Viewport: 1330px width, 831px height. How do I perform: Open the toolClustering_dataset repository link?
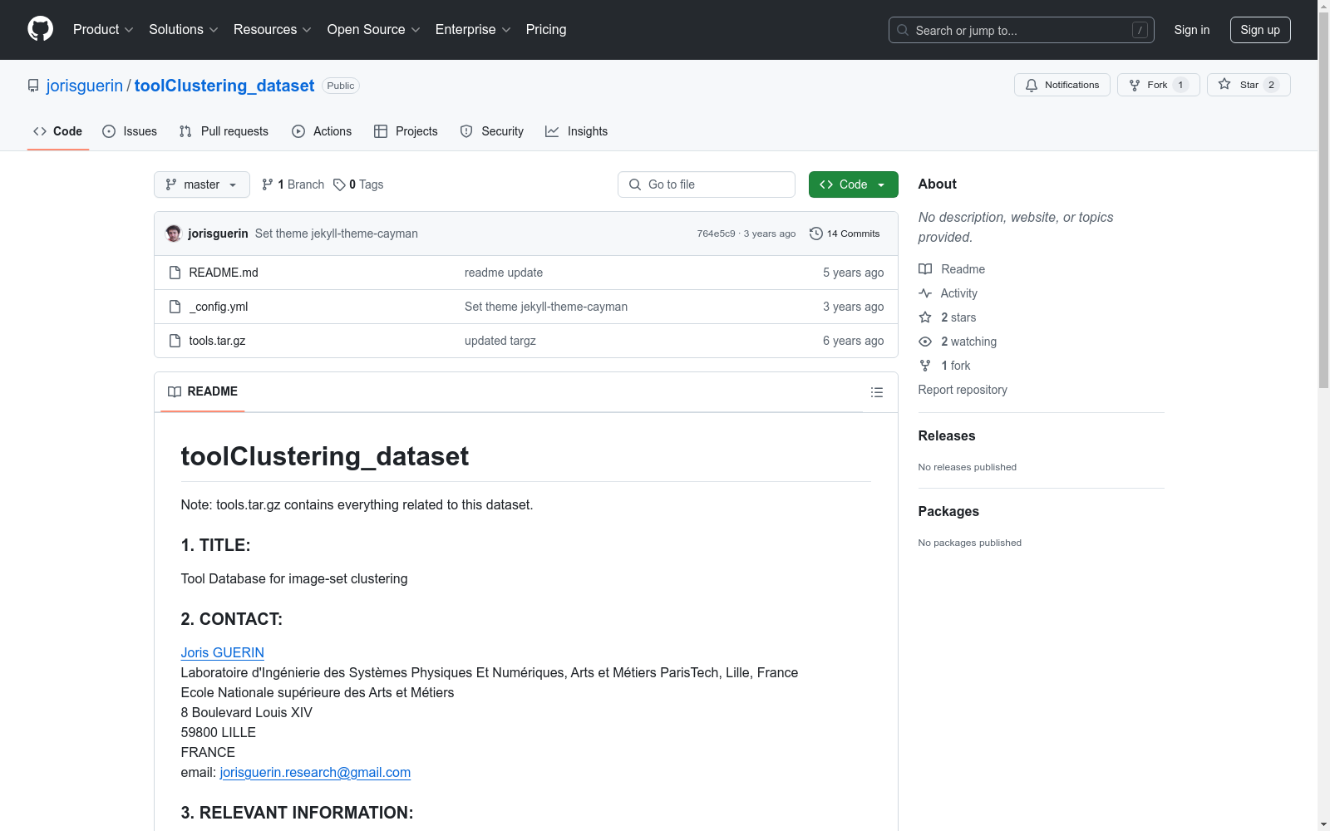point(224,86)
